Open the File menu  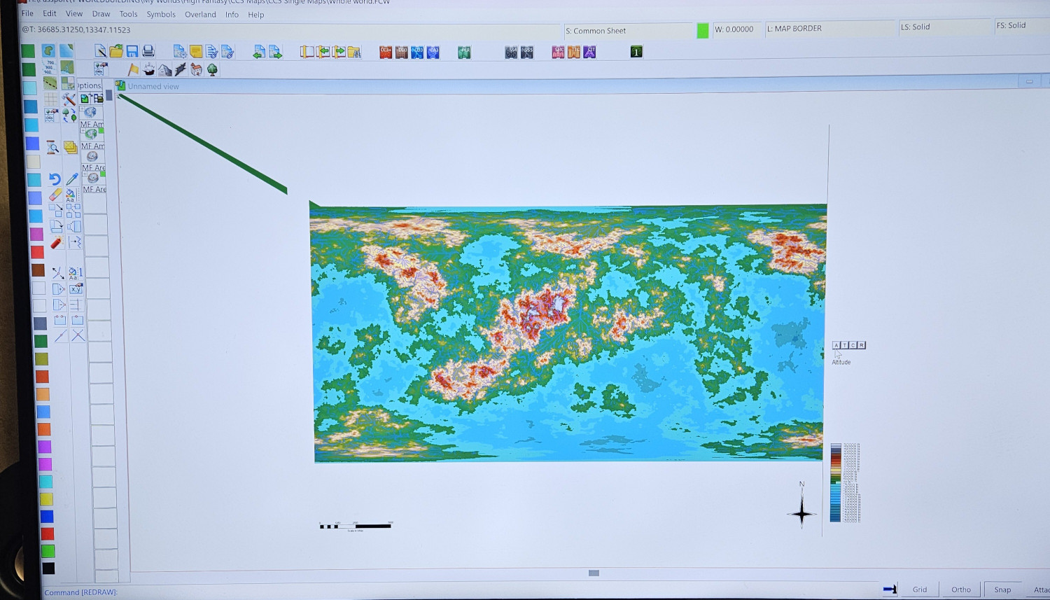[x=27, y=13]
